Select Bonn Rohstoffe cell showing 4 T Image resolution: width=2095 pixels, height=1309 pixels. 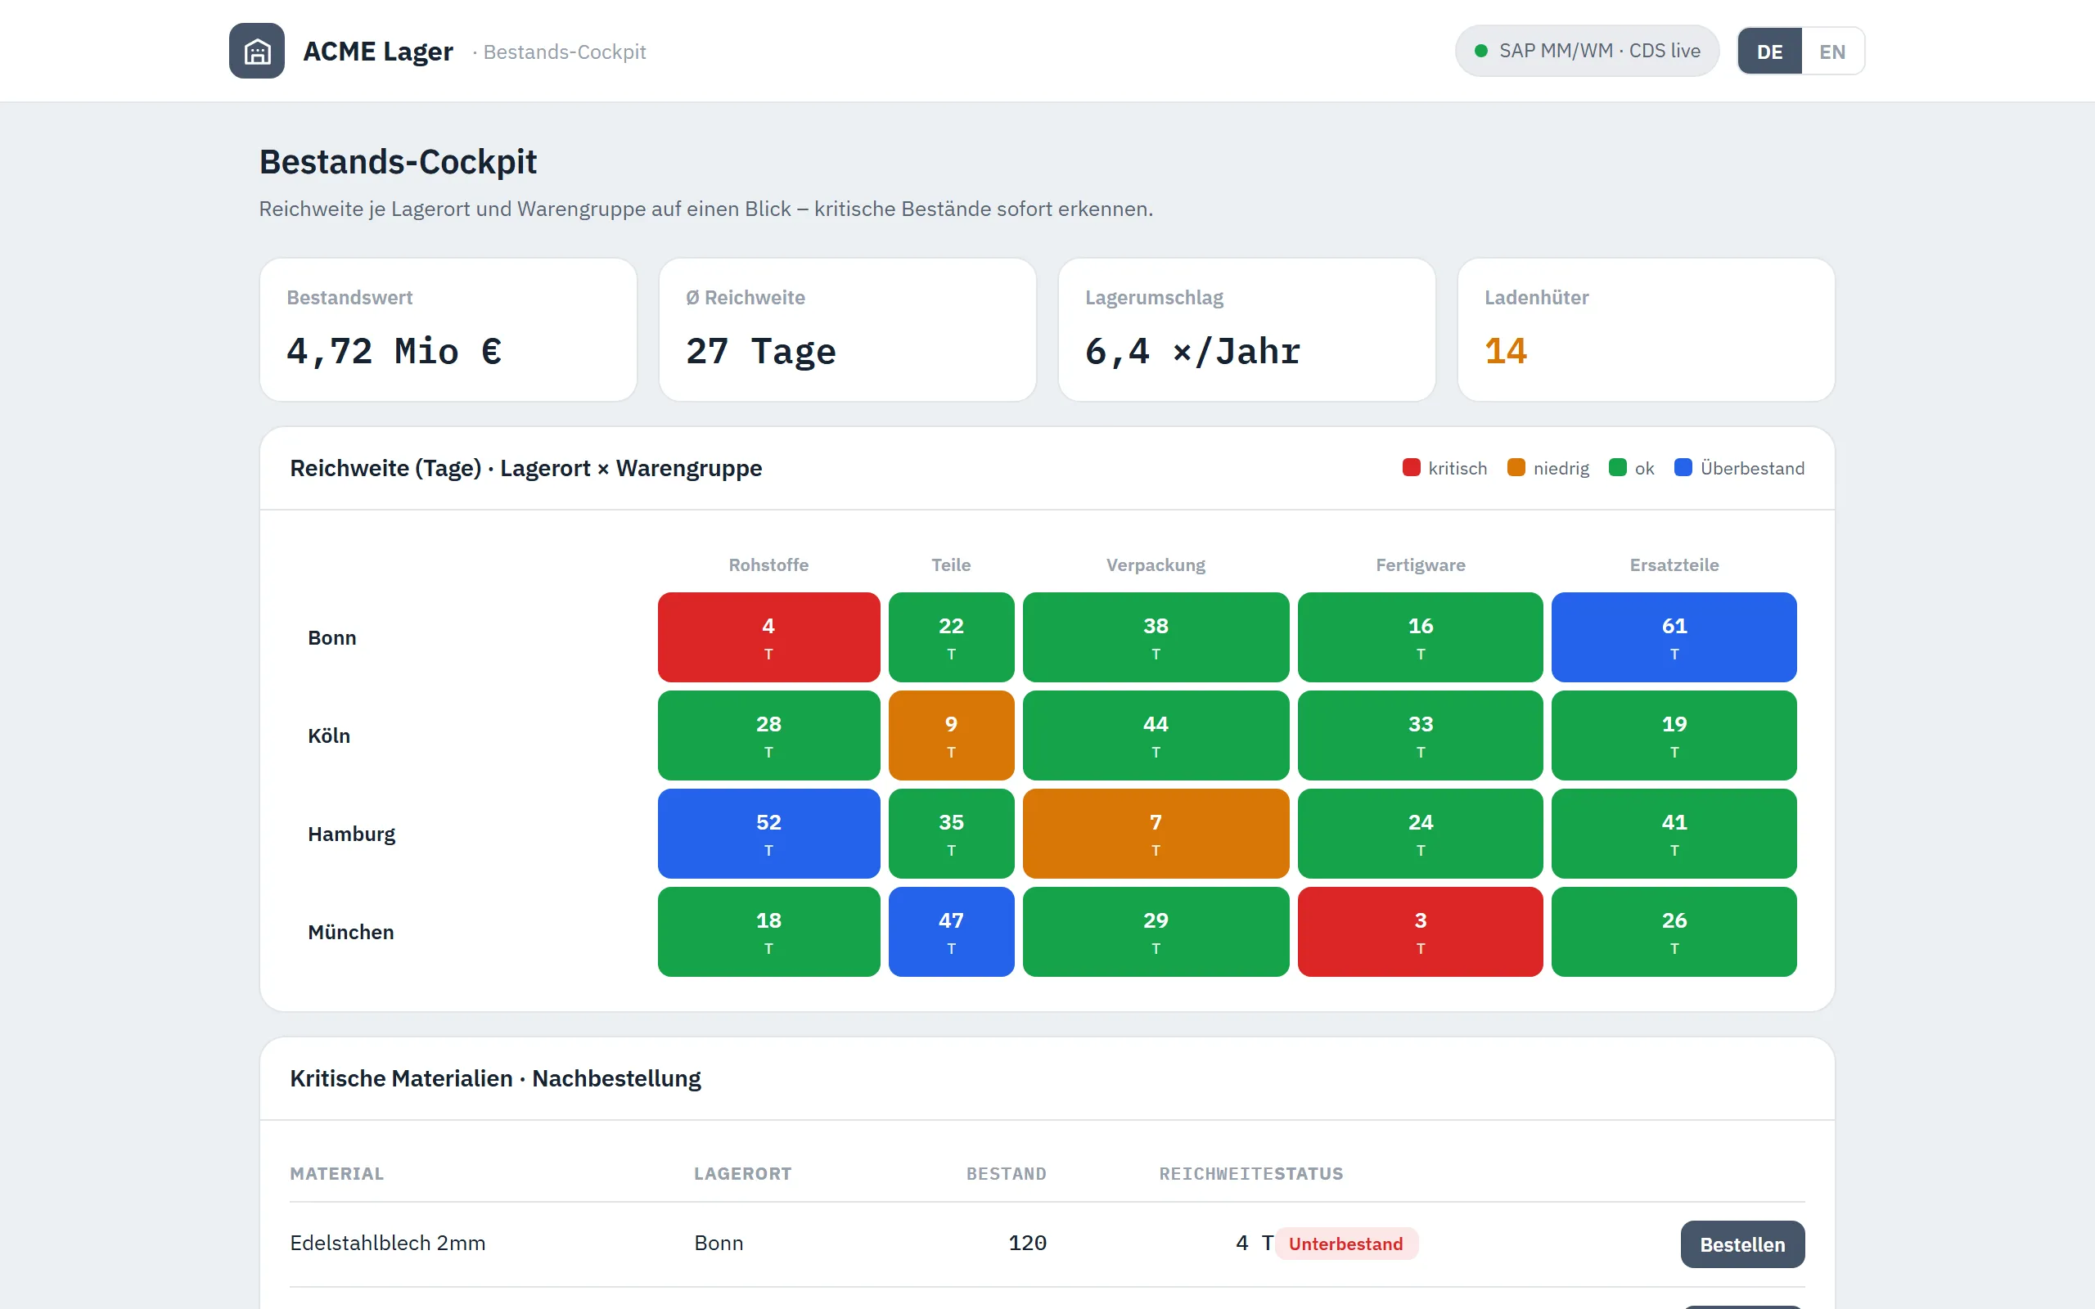pyautogui.click(x=768, y=637)
